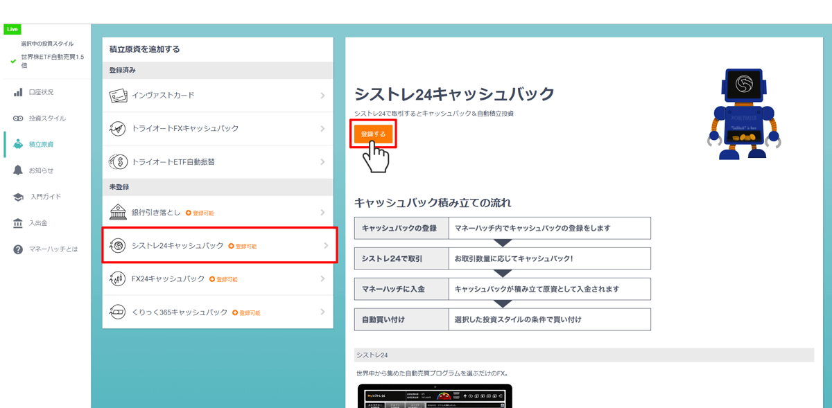The height and width of the screenshot is (408, 832).
Task: Click the 入出金 bank building icon
Action: [x=18, y=223]
